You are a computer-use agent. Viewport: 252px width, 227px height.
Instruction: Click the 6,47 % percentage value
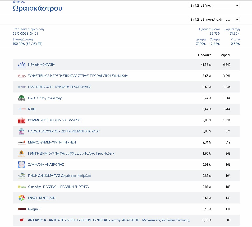pos(207,109)
